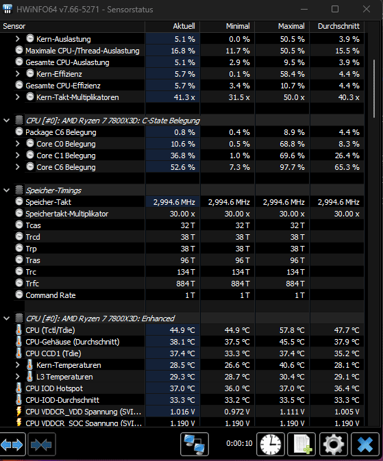Click the vertical scrollbar thumb
383x461 pixels.
374,88
